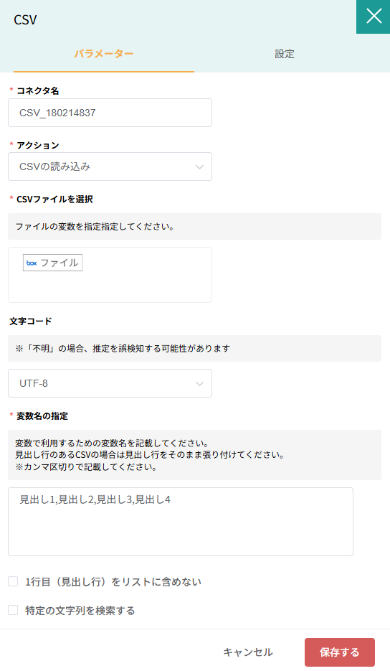Click the 変数名の指定 text area
This screenshot has height=671, width=390.
181,522
